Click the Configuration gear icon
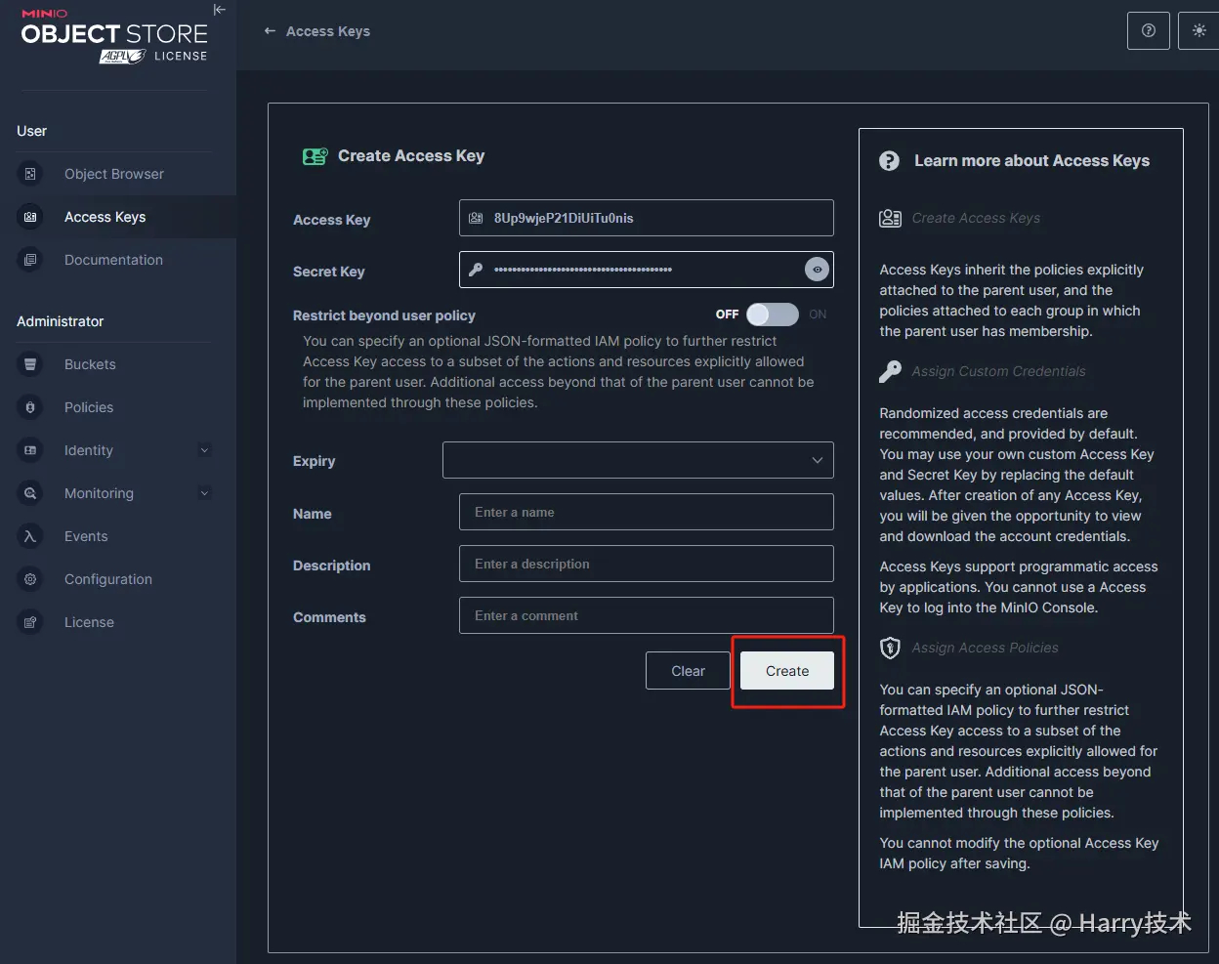 coord(30,579)
